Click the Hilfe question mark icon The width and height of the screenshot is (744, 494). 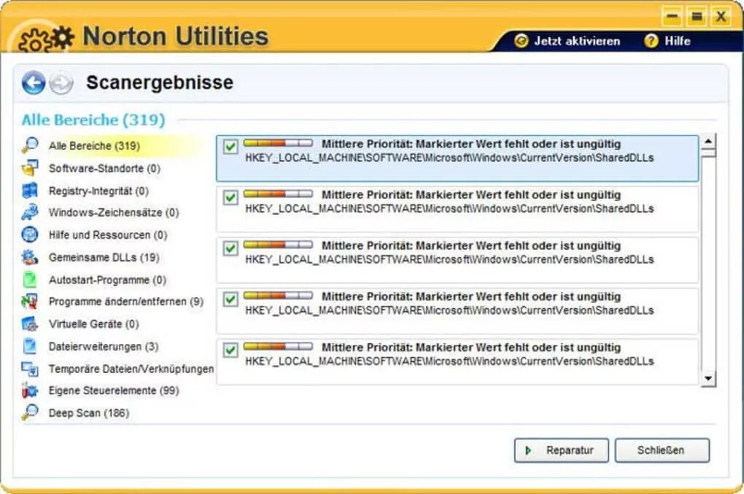point(651,41)
